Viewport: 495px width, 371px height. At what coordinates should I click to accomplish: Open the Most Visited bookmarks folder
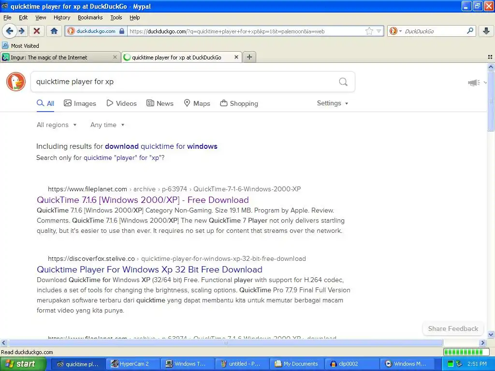click(20, 46)
